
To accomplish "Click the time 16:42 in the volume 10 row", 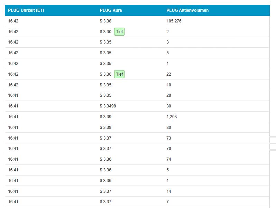I will 13,85.
